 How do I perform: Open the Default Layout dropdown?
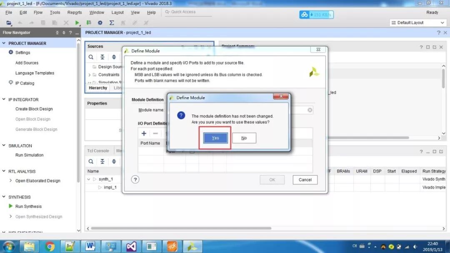pyautogui.click(x=418, y=23)
